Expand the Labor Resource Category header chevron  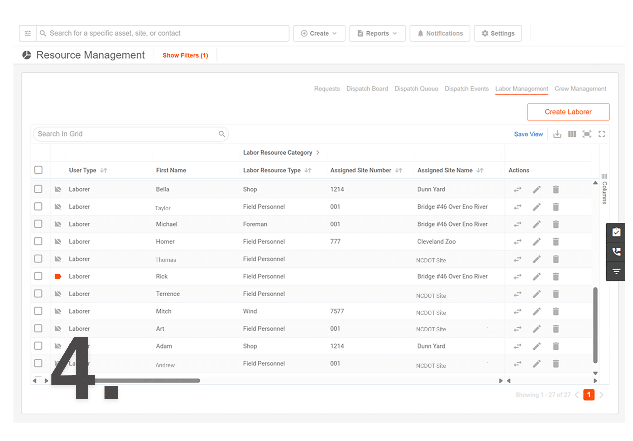pos(318,152)
